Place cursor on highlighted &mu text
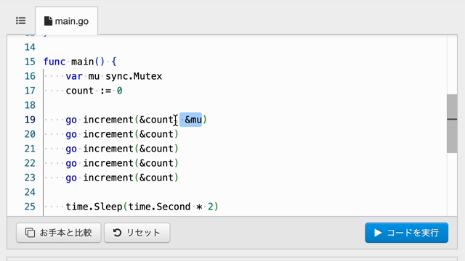 pyautogui.click(x=193, y=120)
